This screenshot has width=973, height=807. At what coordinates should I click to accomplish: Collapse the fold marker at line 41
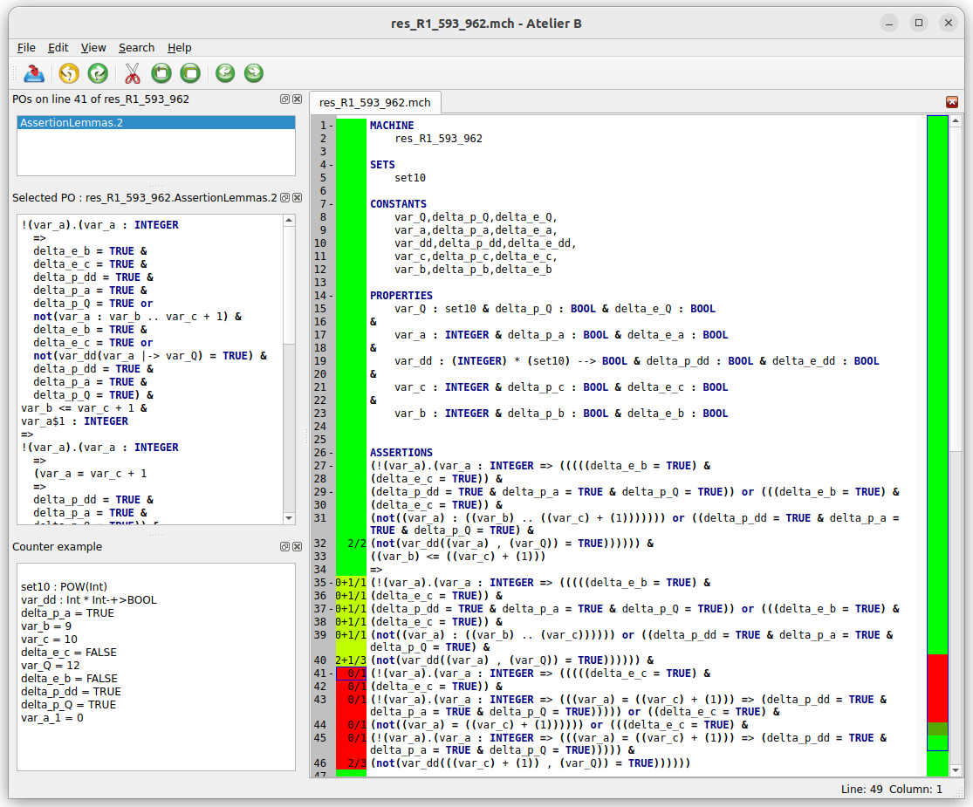click(332, 674)
